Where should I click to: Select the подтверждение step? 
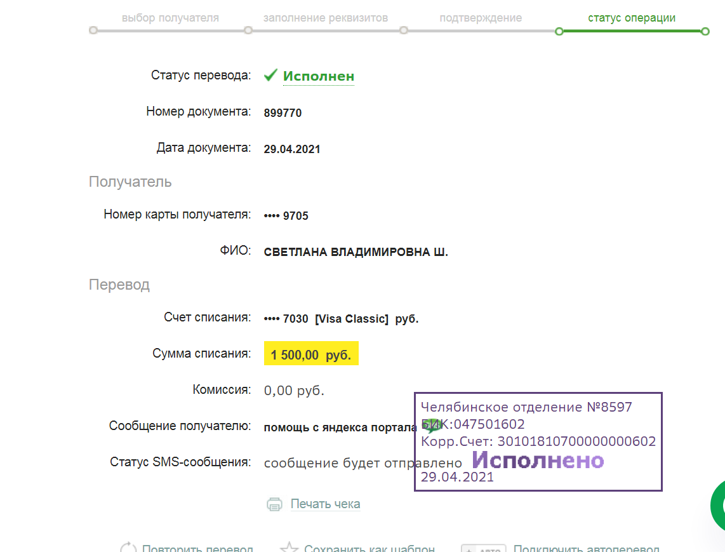481,18
